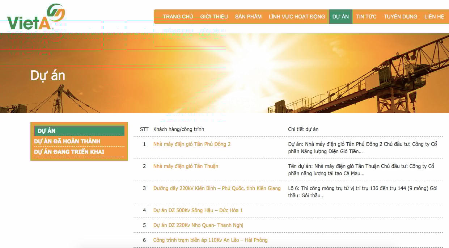Open TIN TỨC news section

point(366,17)
